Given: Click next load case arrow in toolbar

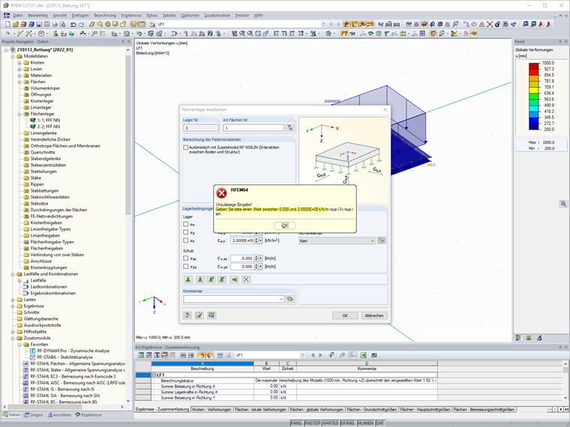Looking at the screenshot, I should point(338,24).
